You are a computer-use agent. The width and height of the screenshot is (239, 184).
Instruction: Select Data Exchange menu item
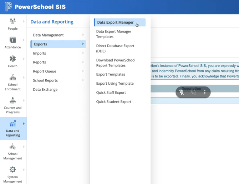[x=45, y=89]
